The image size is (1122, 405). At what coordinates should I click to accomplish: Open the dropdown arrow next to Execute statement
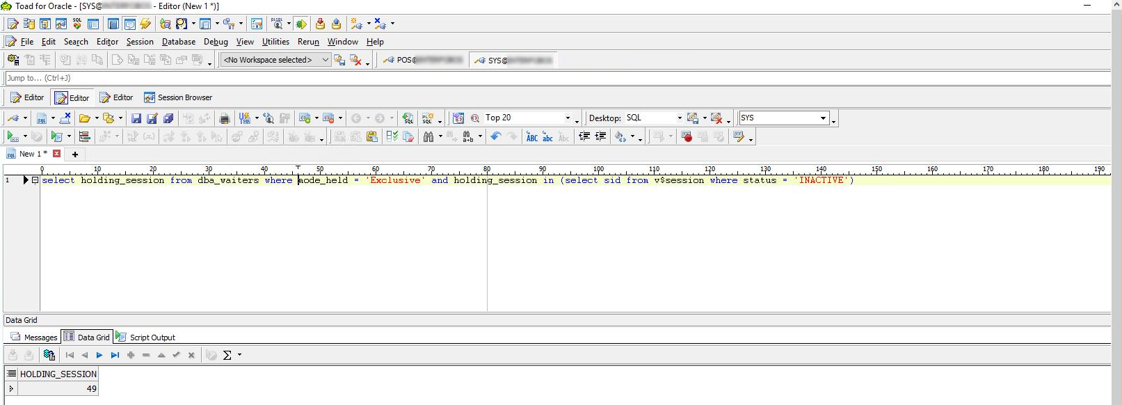[25, 137]
